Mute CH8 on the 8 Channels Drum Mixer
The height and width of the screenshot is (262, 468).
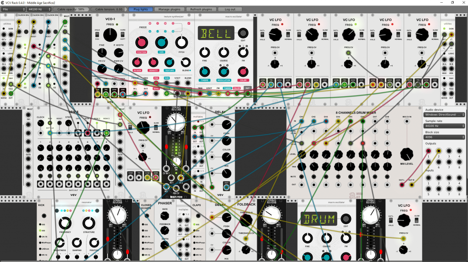pos(387,177)
